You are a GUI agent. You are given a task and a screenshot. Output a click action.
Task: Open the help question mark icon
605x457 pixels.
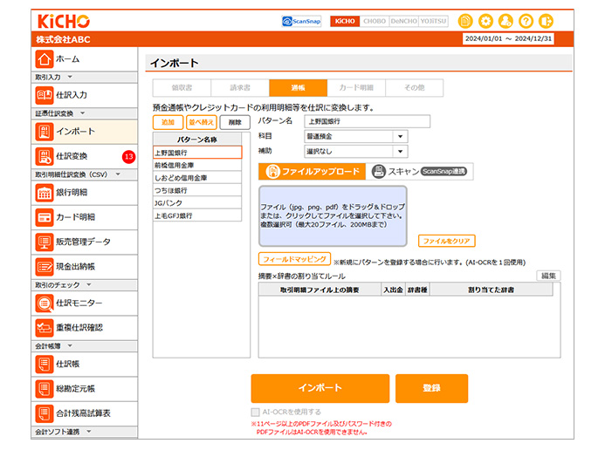tap(526, 21)
